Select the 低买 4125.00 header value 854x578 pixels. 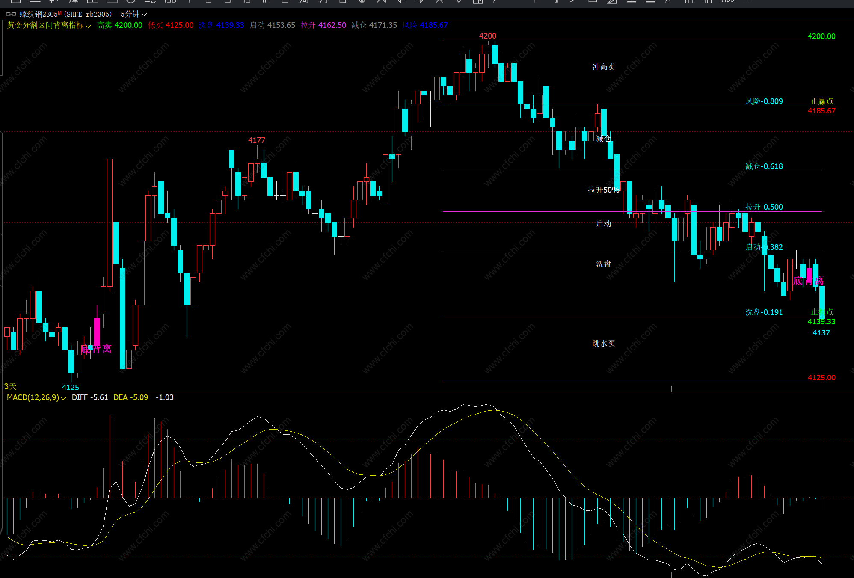(x=170, y=25)
